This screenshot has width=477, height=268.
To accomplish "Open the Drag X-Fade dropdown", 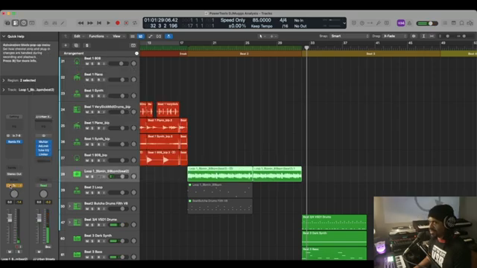I will tap(394, 36).
